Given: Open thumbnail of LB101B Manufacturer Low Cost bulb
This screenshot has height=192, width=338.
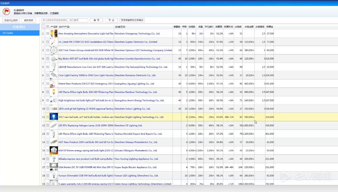Looking at the screenshot, I should [54, 67].
